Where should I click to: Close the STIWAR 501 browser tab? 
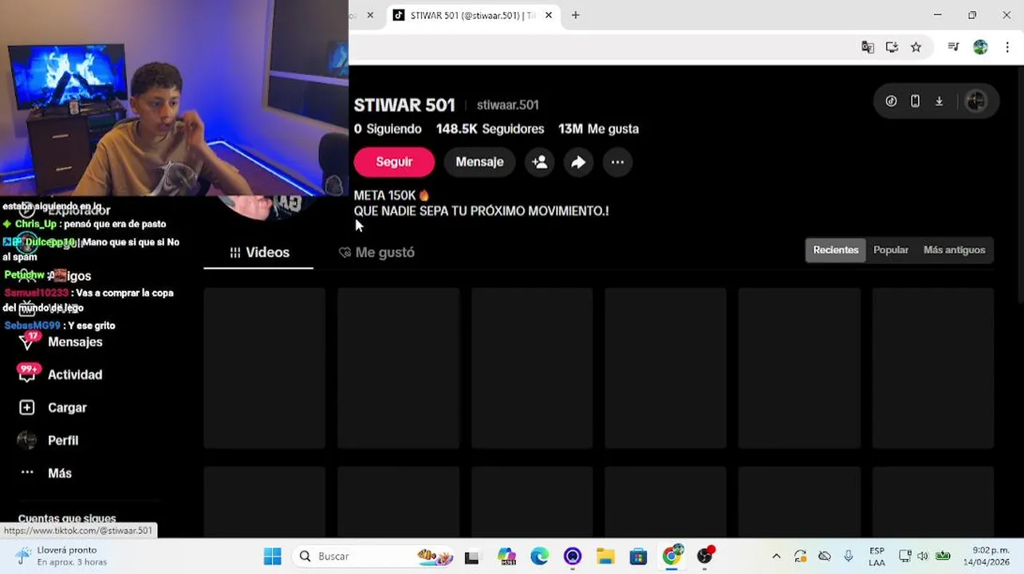coord(549,15)
